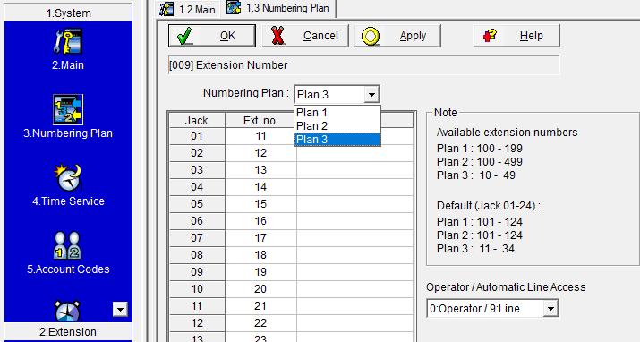Select extension number 13 cell for Jack 03

coord(260,170)
